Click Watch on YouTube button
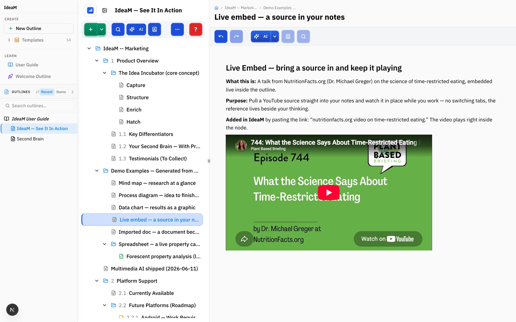The image size is (516, 322). (x=388, y=239)
